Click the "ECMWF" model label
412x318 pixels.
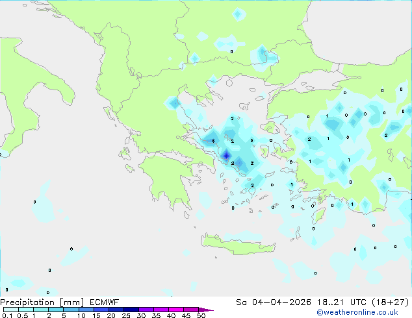[105, 302]
